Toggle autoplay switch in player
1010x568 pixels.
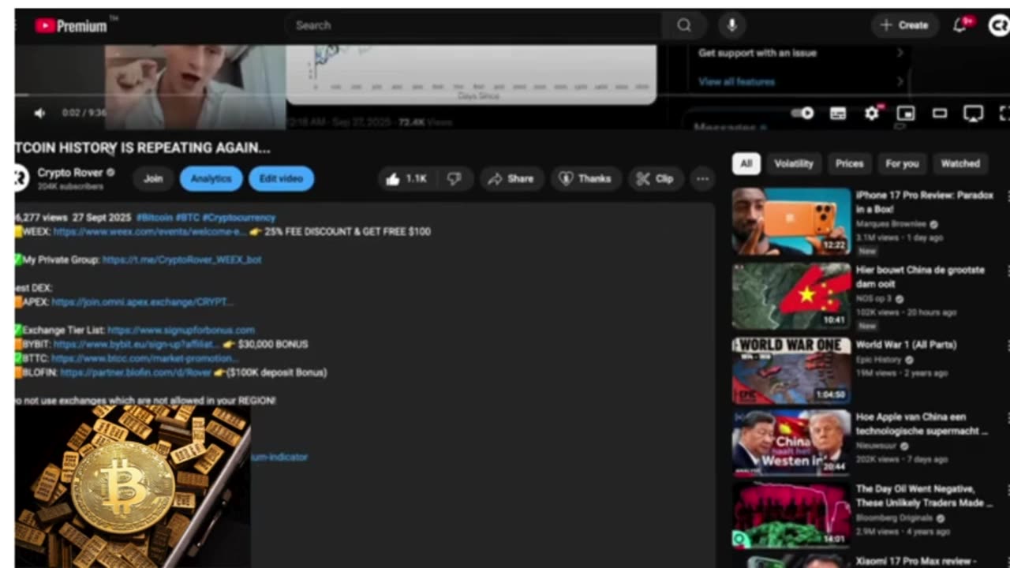coord(802,114)
